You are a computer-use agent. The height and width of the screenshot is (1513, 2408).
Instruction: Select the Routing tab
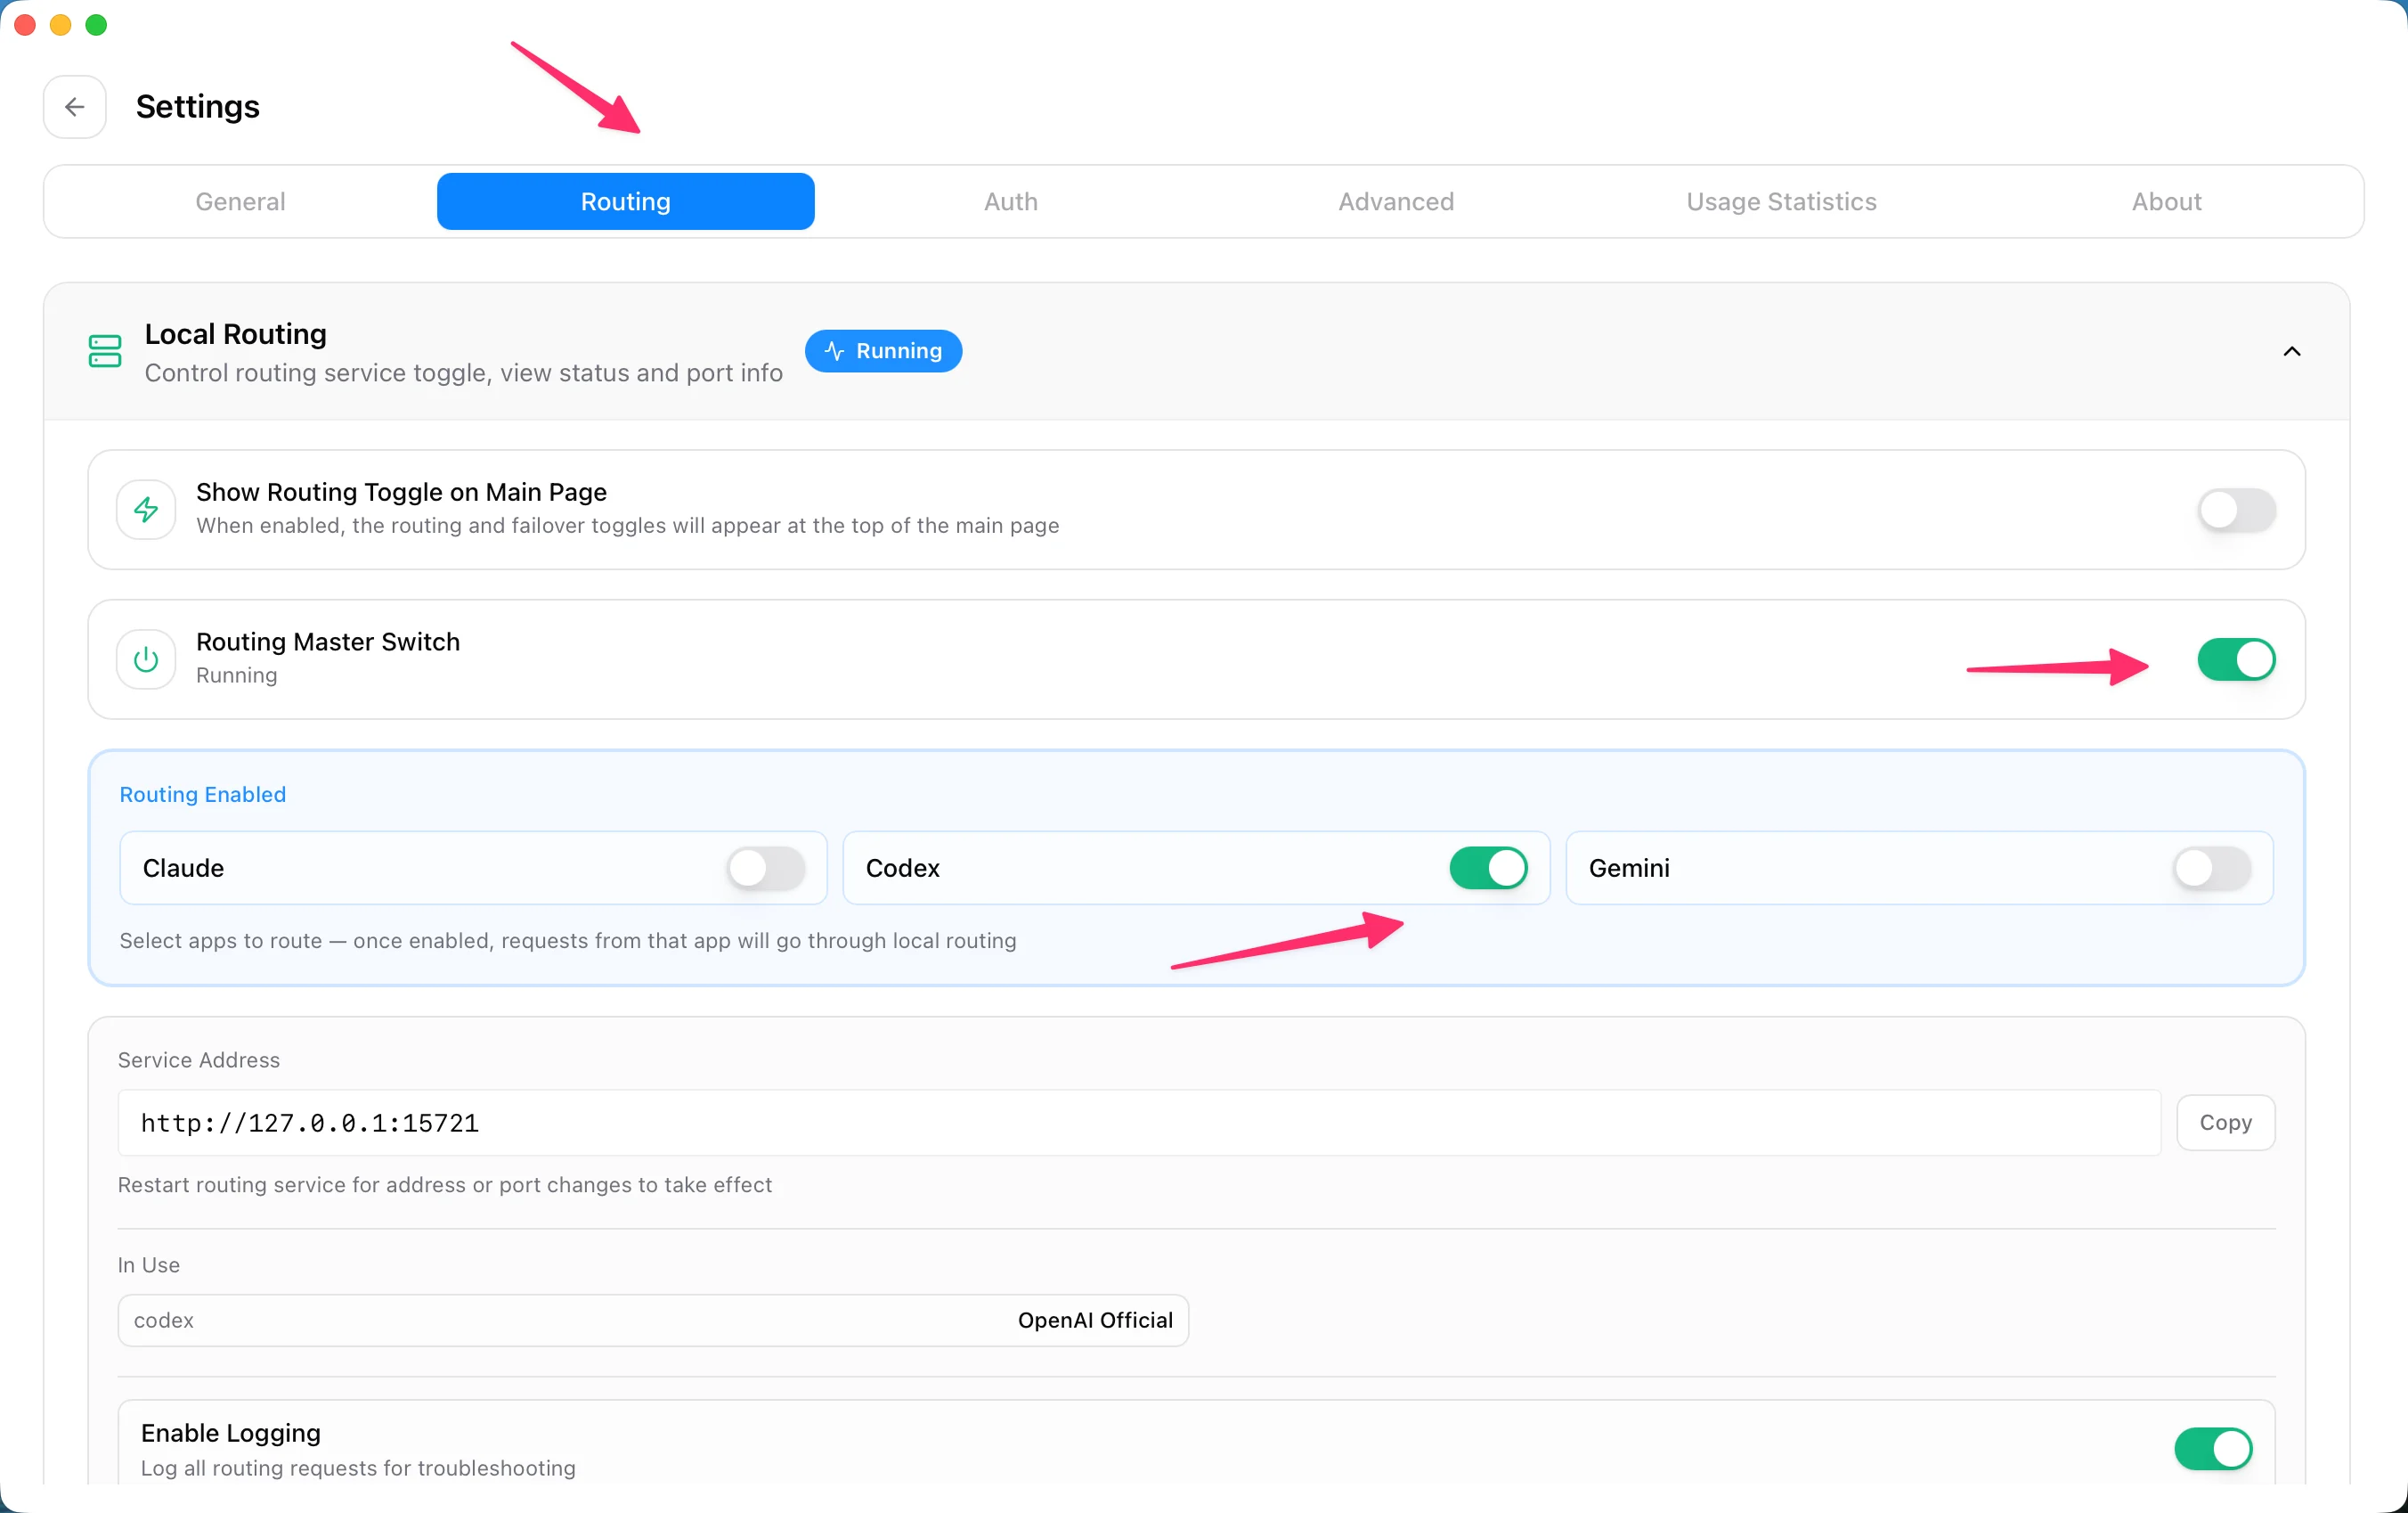(x=625, y=201)
